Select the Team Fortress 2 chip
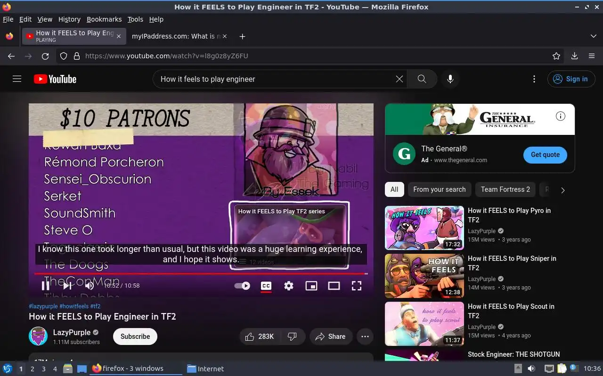This screenshot has height=376, width=603. (x=505, y=189)
